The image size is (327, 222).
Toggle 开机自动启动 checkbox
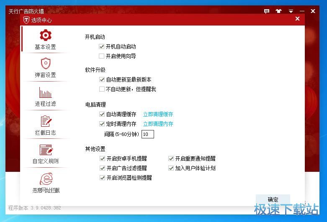pyautogui.click(x=102, y=46)
